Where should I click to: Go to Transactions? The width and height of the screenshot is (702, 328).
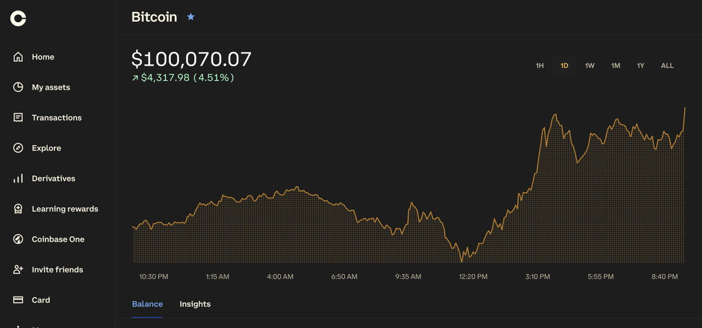pos(57,118)
